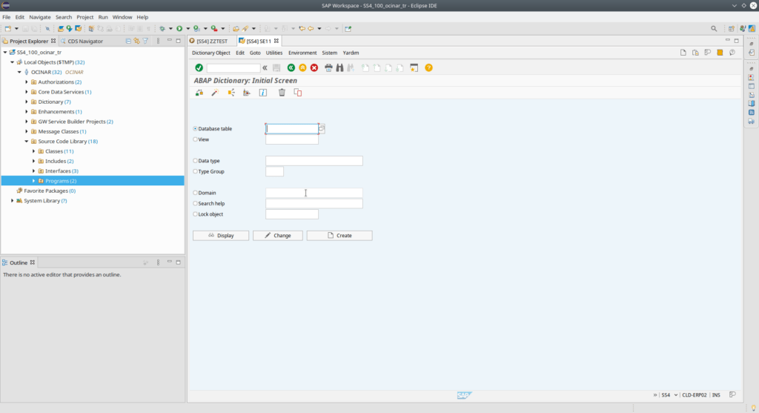This screenshot has width=759, height=413.
Task: Click the yellow Exit arrow icon
Action: click(x=302, y=67)
